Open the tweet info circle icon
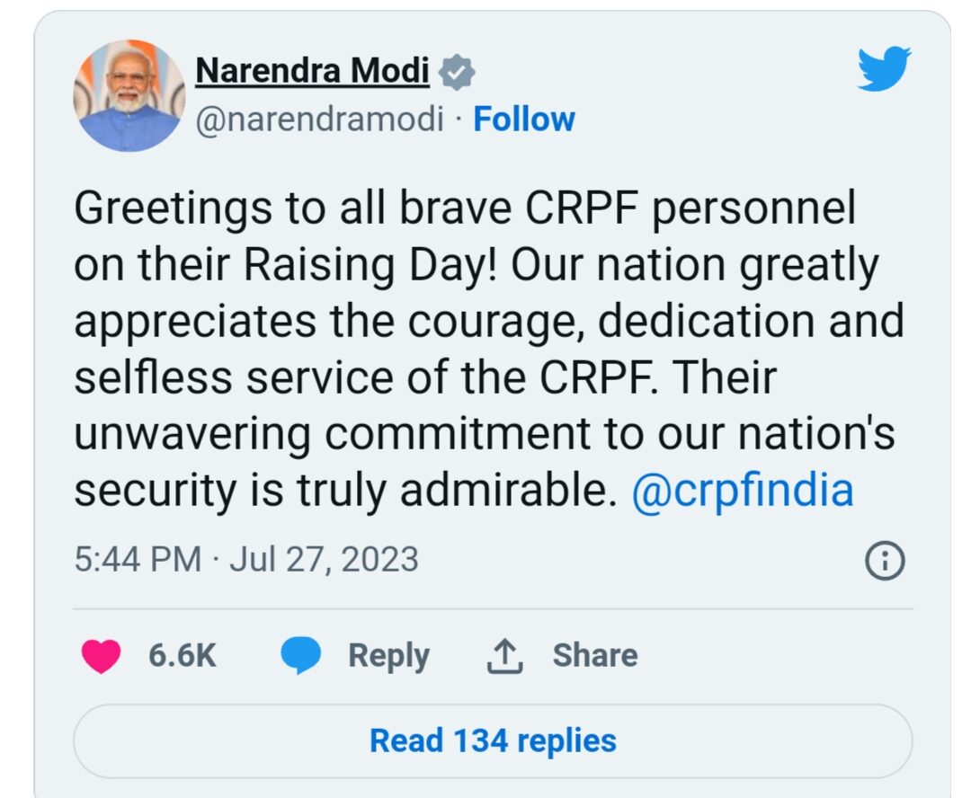This screenshot has width=971, height=798. (x=884, y=561)
